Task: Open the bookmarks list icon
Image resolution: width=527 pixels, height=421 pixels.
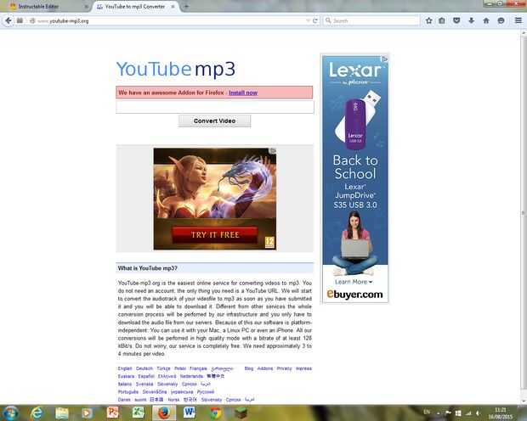Action: (442, 21)
